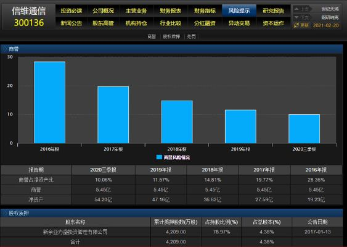Select the 行业比较 tab

click(171, 23)
